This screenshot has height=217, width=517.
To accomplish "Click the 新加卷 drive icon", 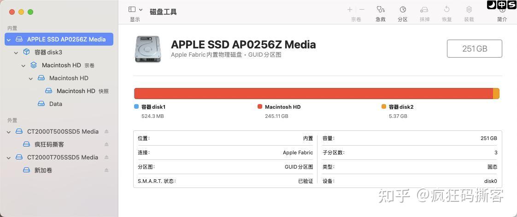I will click(27, 170).
